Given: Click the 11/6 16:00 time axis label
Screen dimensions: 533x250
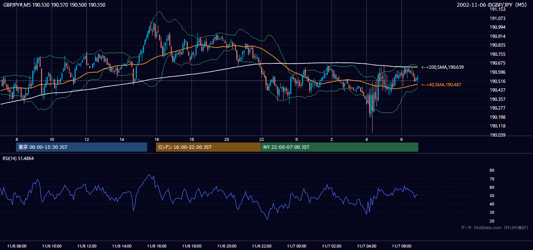Looking at the screenshot, I should [157, 246].
